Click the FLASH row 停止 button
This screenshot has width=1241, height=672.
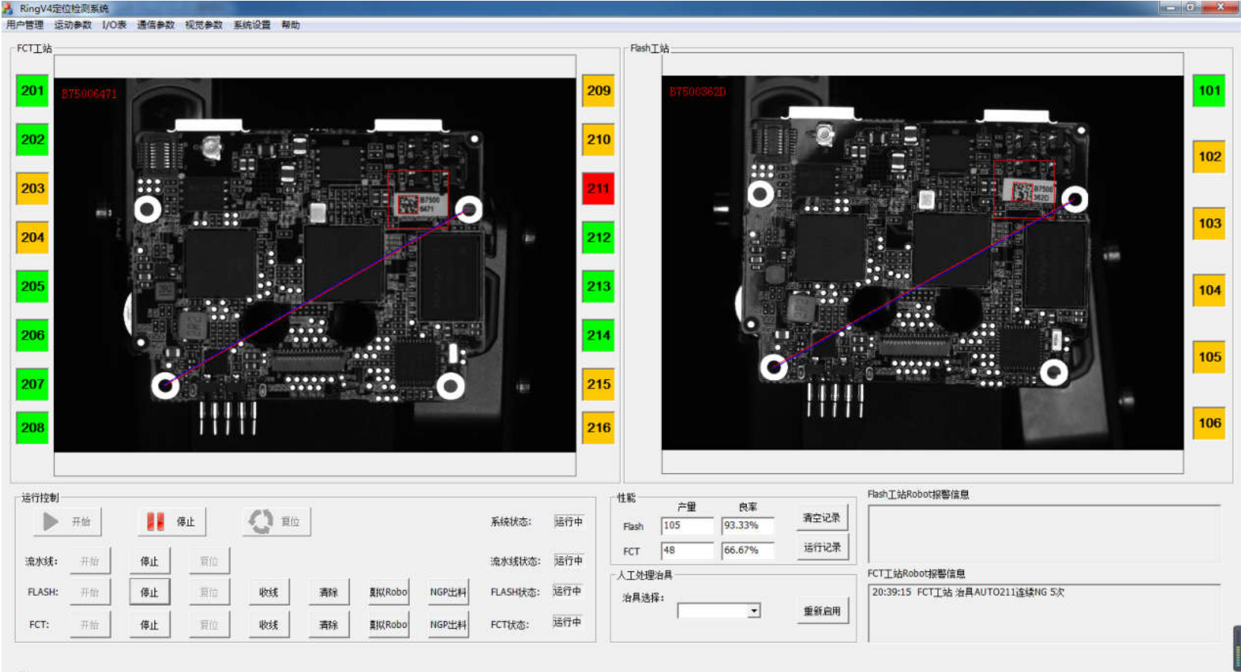[x=149, y=592]
